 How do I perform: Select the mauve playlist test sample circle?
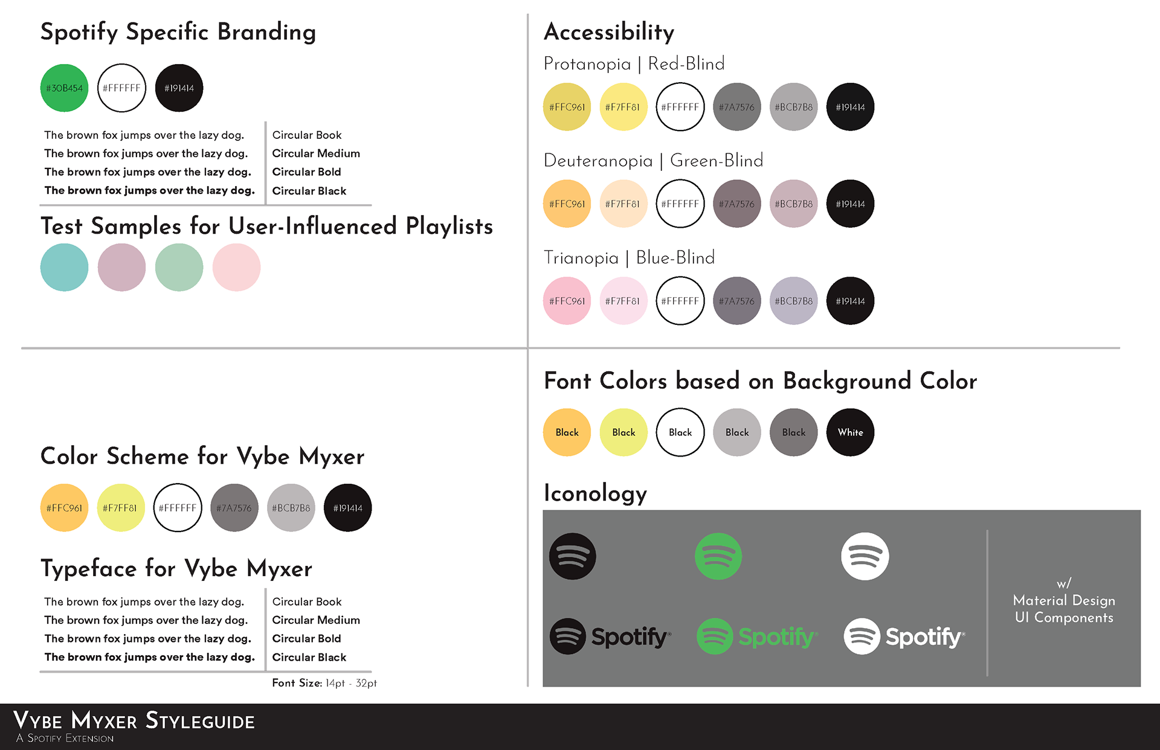[121, 268]
